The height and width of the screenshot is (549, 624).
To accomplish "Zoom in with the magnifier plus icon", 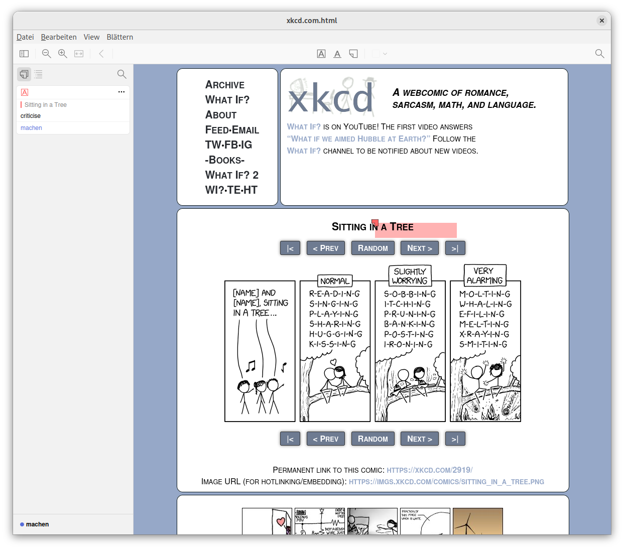I will (63, 54).
